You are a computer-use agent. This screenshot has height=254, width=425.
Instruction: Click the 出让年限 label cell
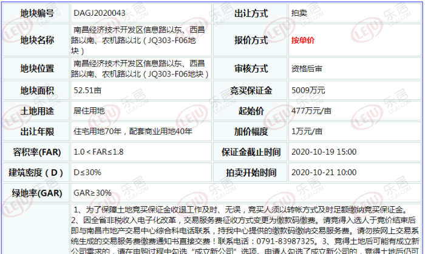point(36,132)
